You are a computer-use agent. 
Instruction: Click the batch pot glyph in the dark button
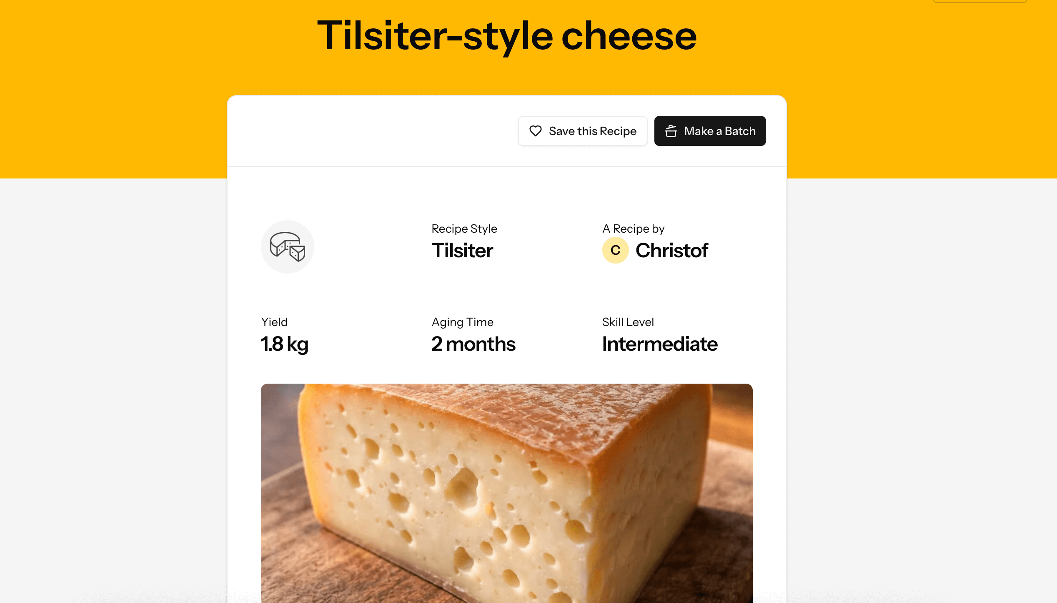[671, 131]
